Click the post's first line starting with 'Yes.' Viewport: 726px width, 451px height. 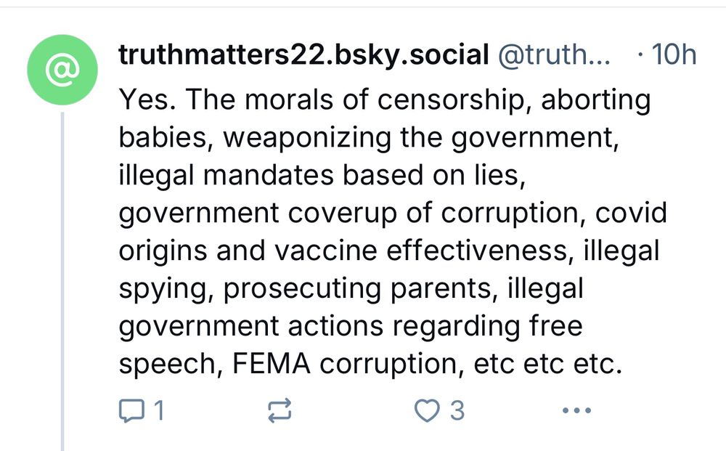[385, 100]
